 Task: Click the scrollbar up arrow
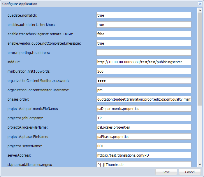[x=200, y=10]
